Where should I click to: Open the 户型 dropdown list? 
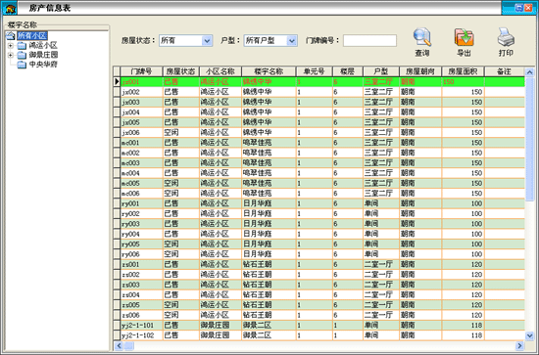pos(291,41)
